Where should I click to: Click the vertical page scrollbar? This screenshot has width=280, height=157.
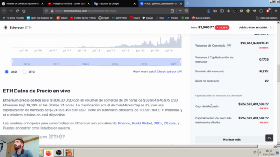point(278,72)
